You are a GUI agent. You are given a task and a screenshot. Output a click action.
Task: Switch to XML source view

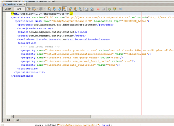coord(19,9)
